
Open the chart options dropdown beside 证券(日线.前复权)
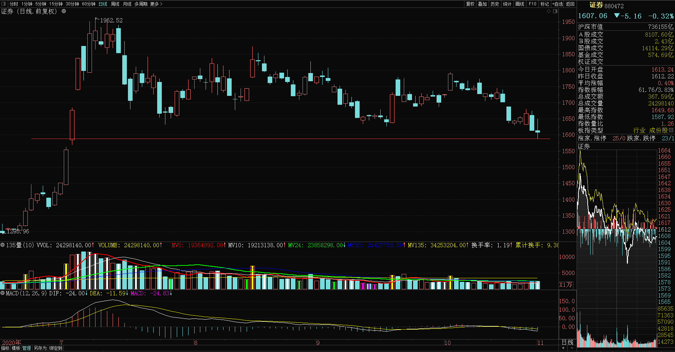click(x=64, y=11)
